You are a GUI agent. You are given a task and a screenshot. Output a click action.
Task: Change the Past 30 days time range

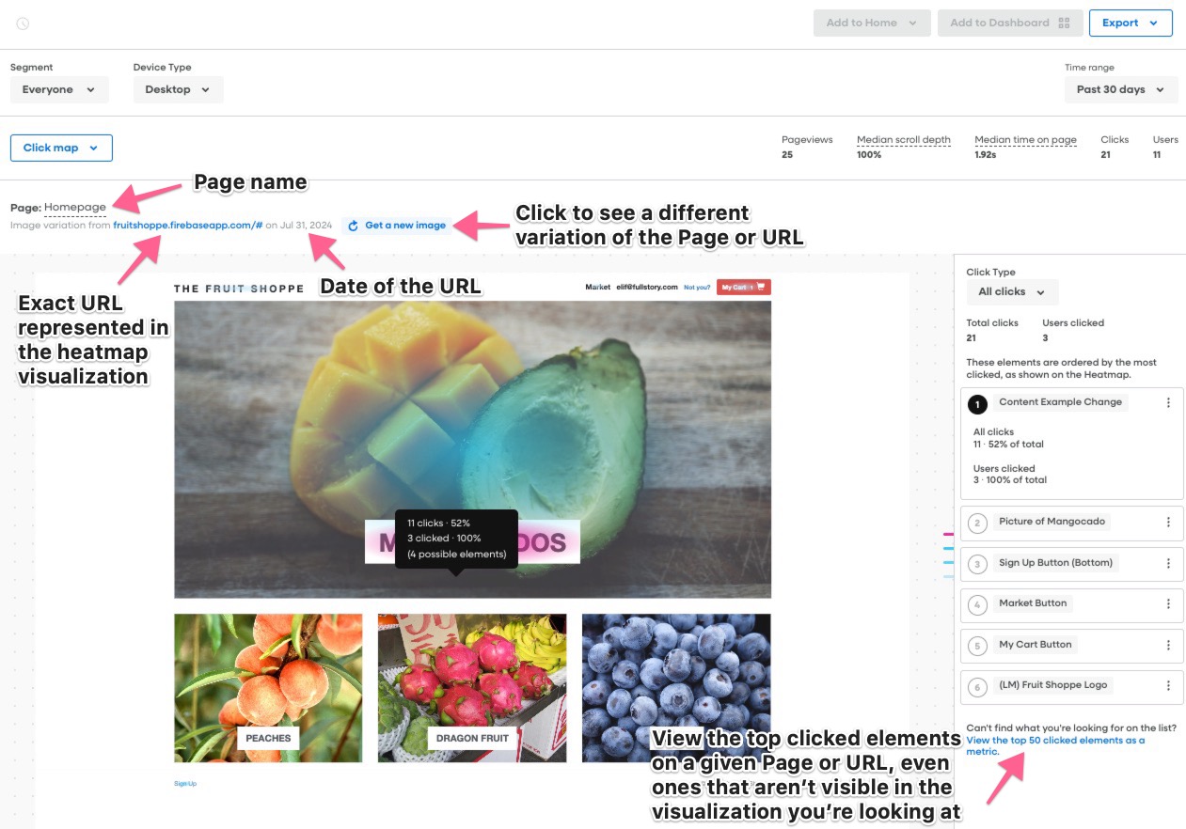pyautogui.click(x=1120, y=90)
